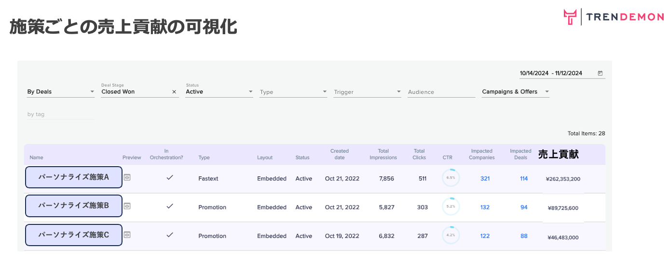Image resolution: width=669 pixels, height=275 pixels.
Task: Click the calendar icon beside date range
Action: [600, 73]
